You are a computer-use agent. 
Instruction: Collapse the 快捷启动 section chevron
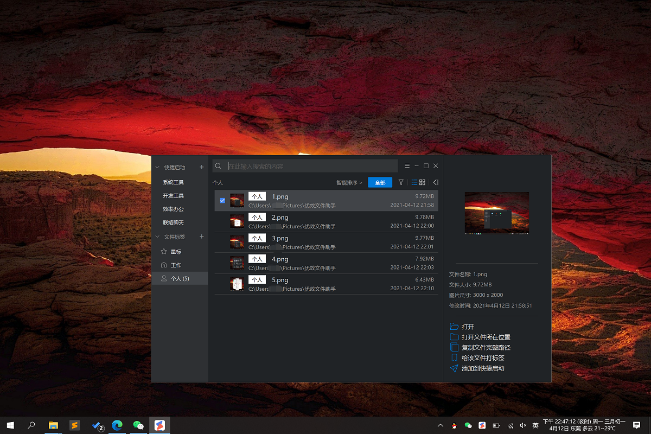tap(158, 167)
